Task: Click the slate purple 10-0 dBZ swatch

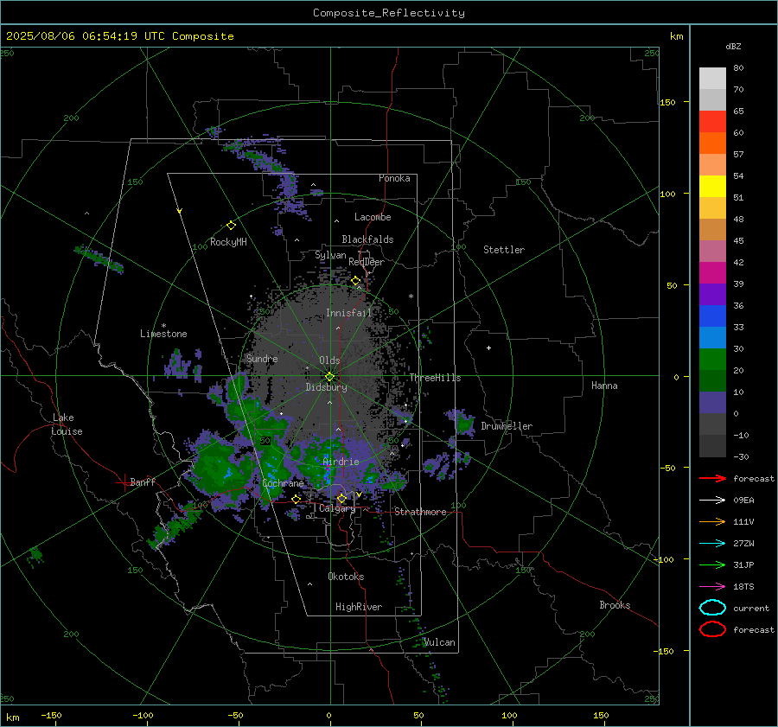Action: [712, 403]
